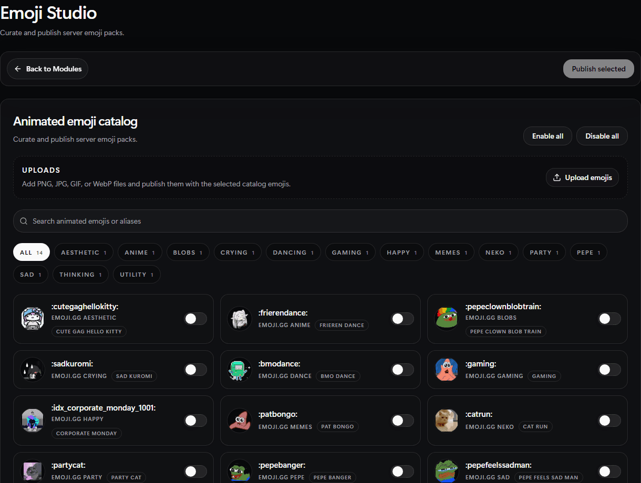Click the PARTY CAT alias tag

[127, 478]
